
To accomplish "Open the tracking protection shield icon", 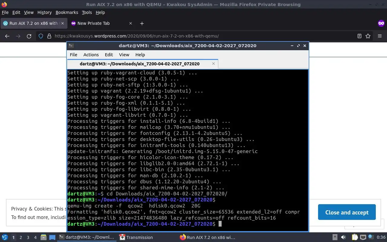I will click(x=41, y=36).
